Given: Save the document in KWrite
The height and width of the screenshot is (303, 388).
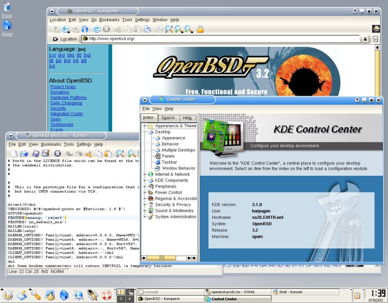Looking at the screenshot, I should pyautogui.click(x=36, y=154).
